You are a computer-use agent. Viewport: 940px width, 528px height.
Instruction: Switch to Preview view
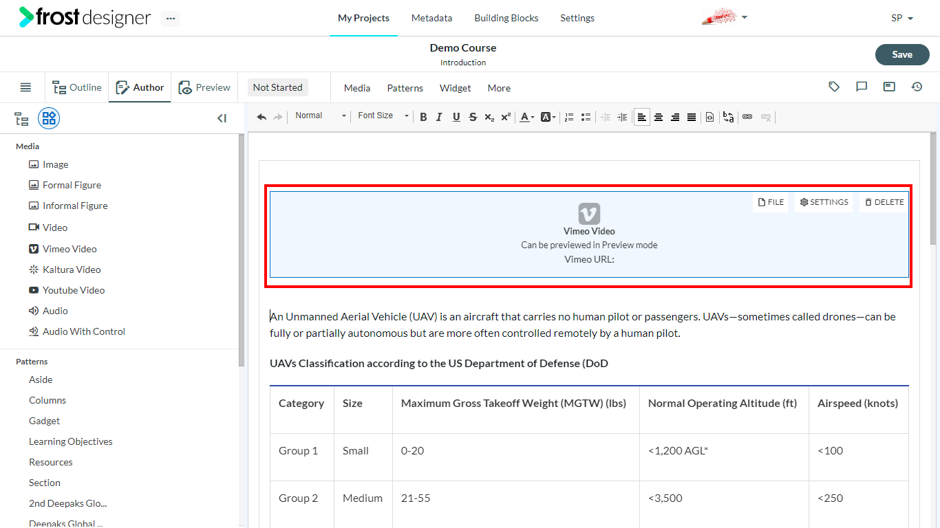204,87
